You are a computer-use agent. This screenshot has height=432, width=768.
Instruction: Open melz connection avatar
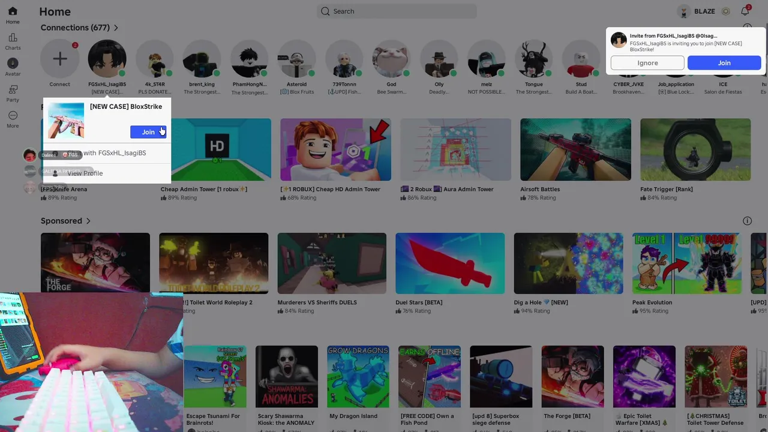point(486,59)
